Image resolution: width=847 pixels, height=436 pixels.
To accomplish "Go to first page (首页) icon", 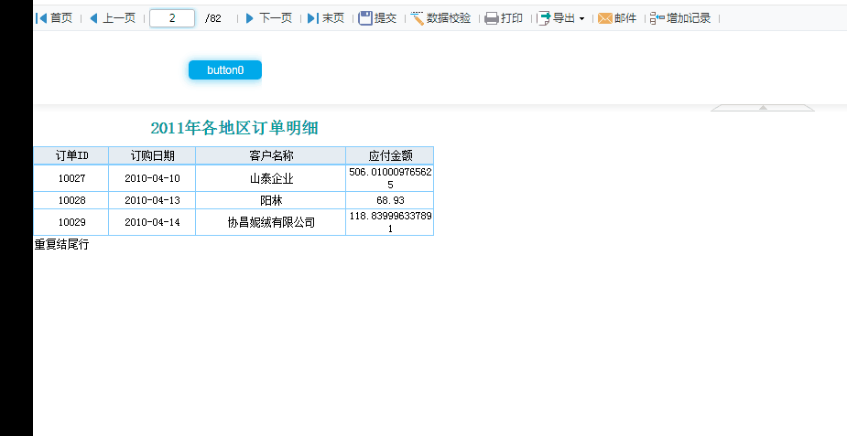I will 41,18.
